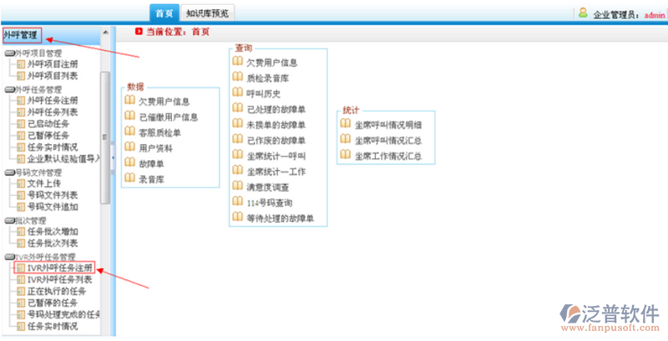Viewport: 668px width, 341px height.
Task: Click the book icon beside 欠费用户信息 in 数据
Action: click(x=129, y=101)
